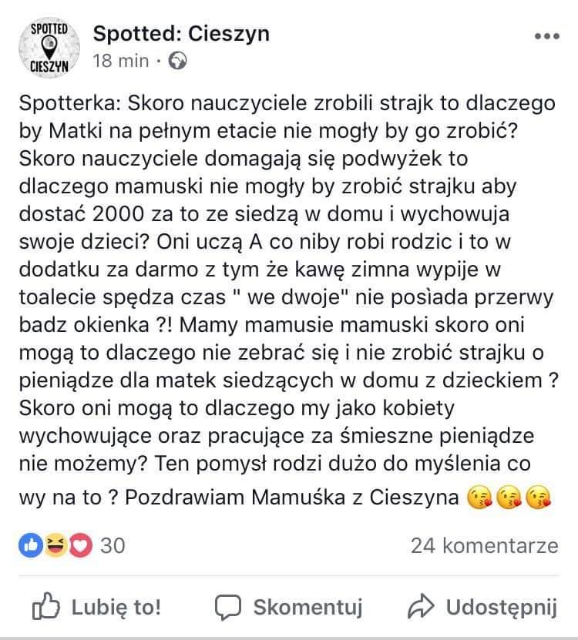The width and height of the screenshot is (578, 640).
Task: Click the globe public audience icon
Action: click(x=177, y=61)
